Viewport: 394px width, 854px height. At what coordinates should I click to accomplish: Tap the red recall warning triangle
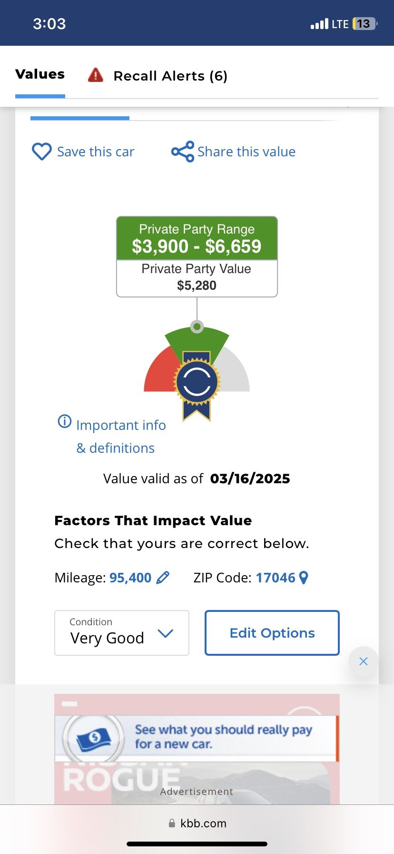click(96, 75)
